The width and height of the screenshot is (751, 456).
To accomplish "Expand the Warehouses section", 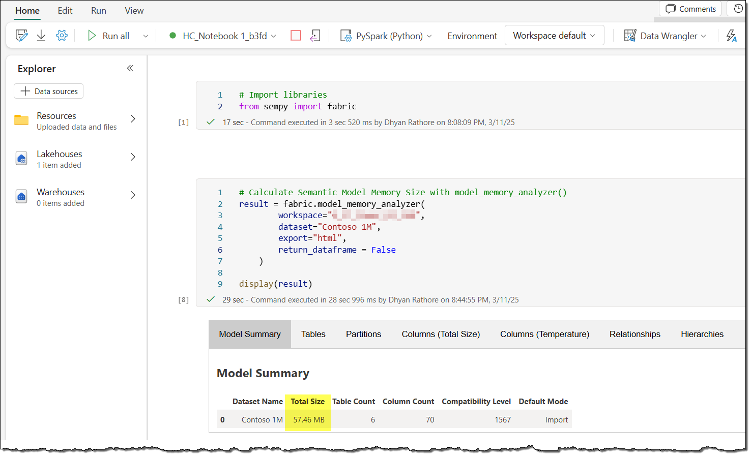I will (132, 195).
